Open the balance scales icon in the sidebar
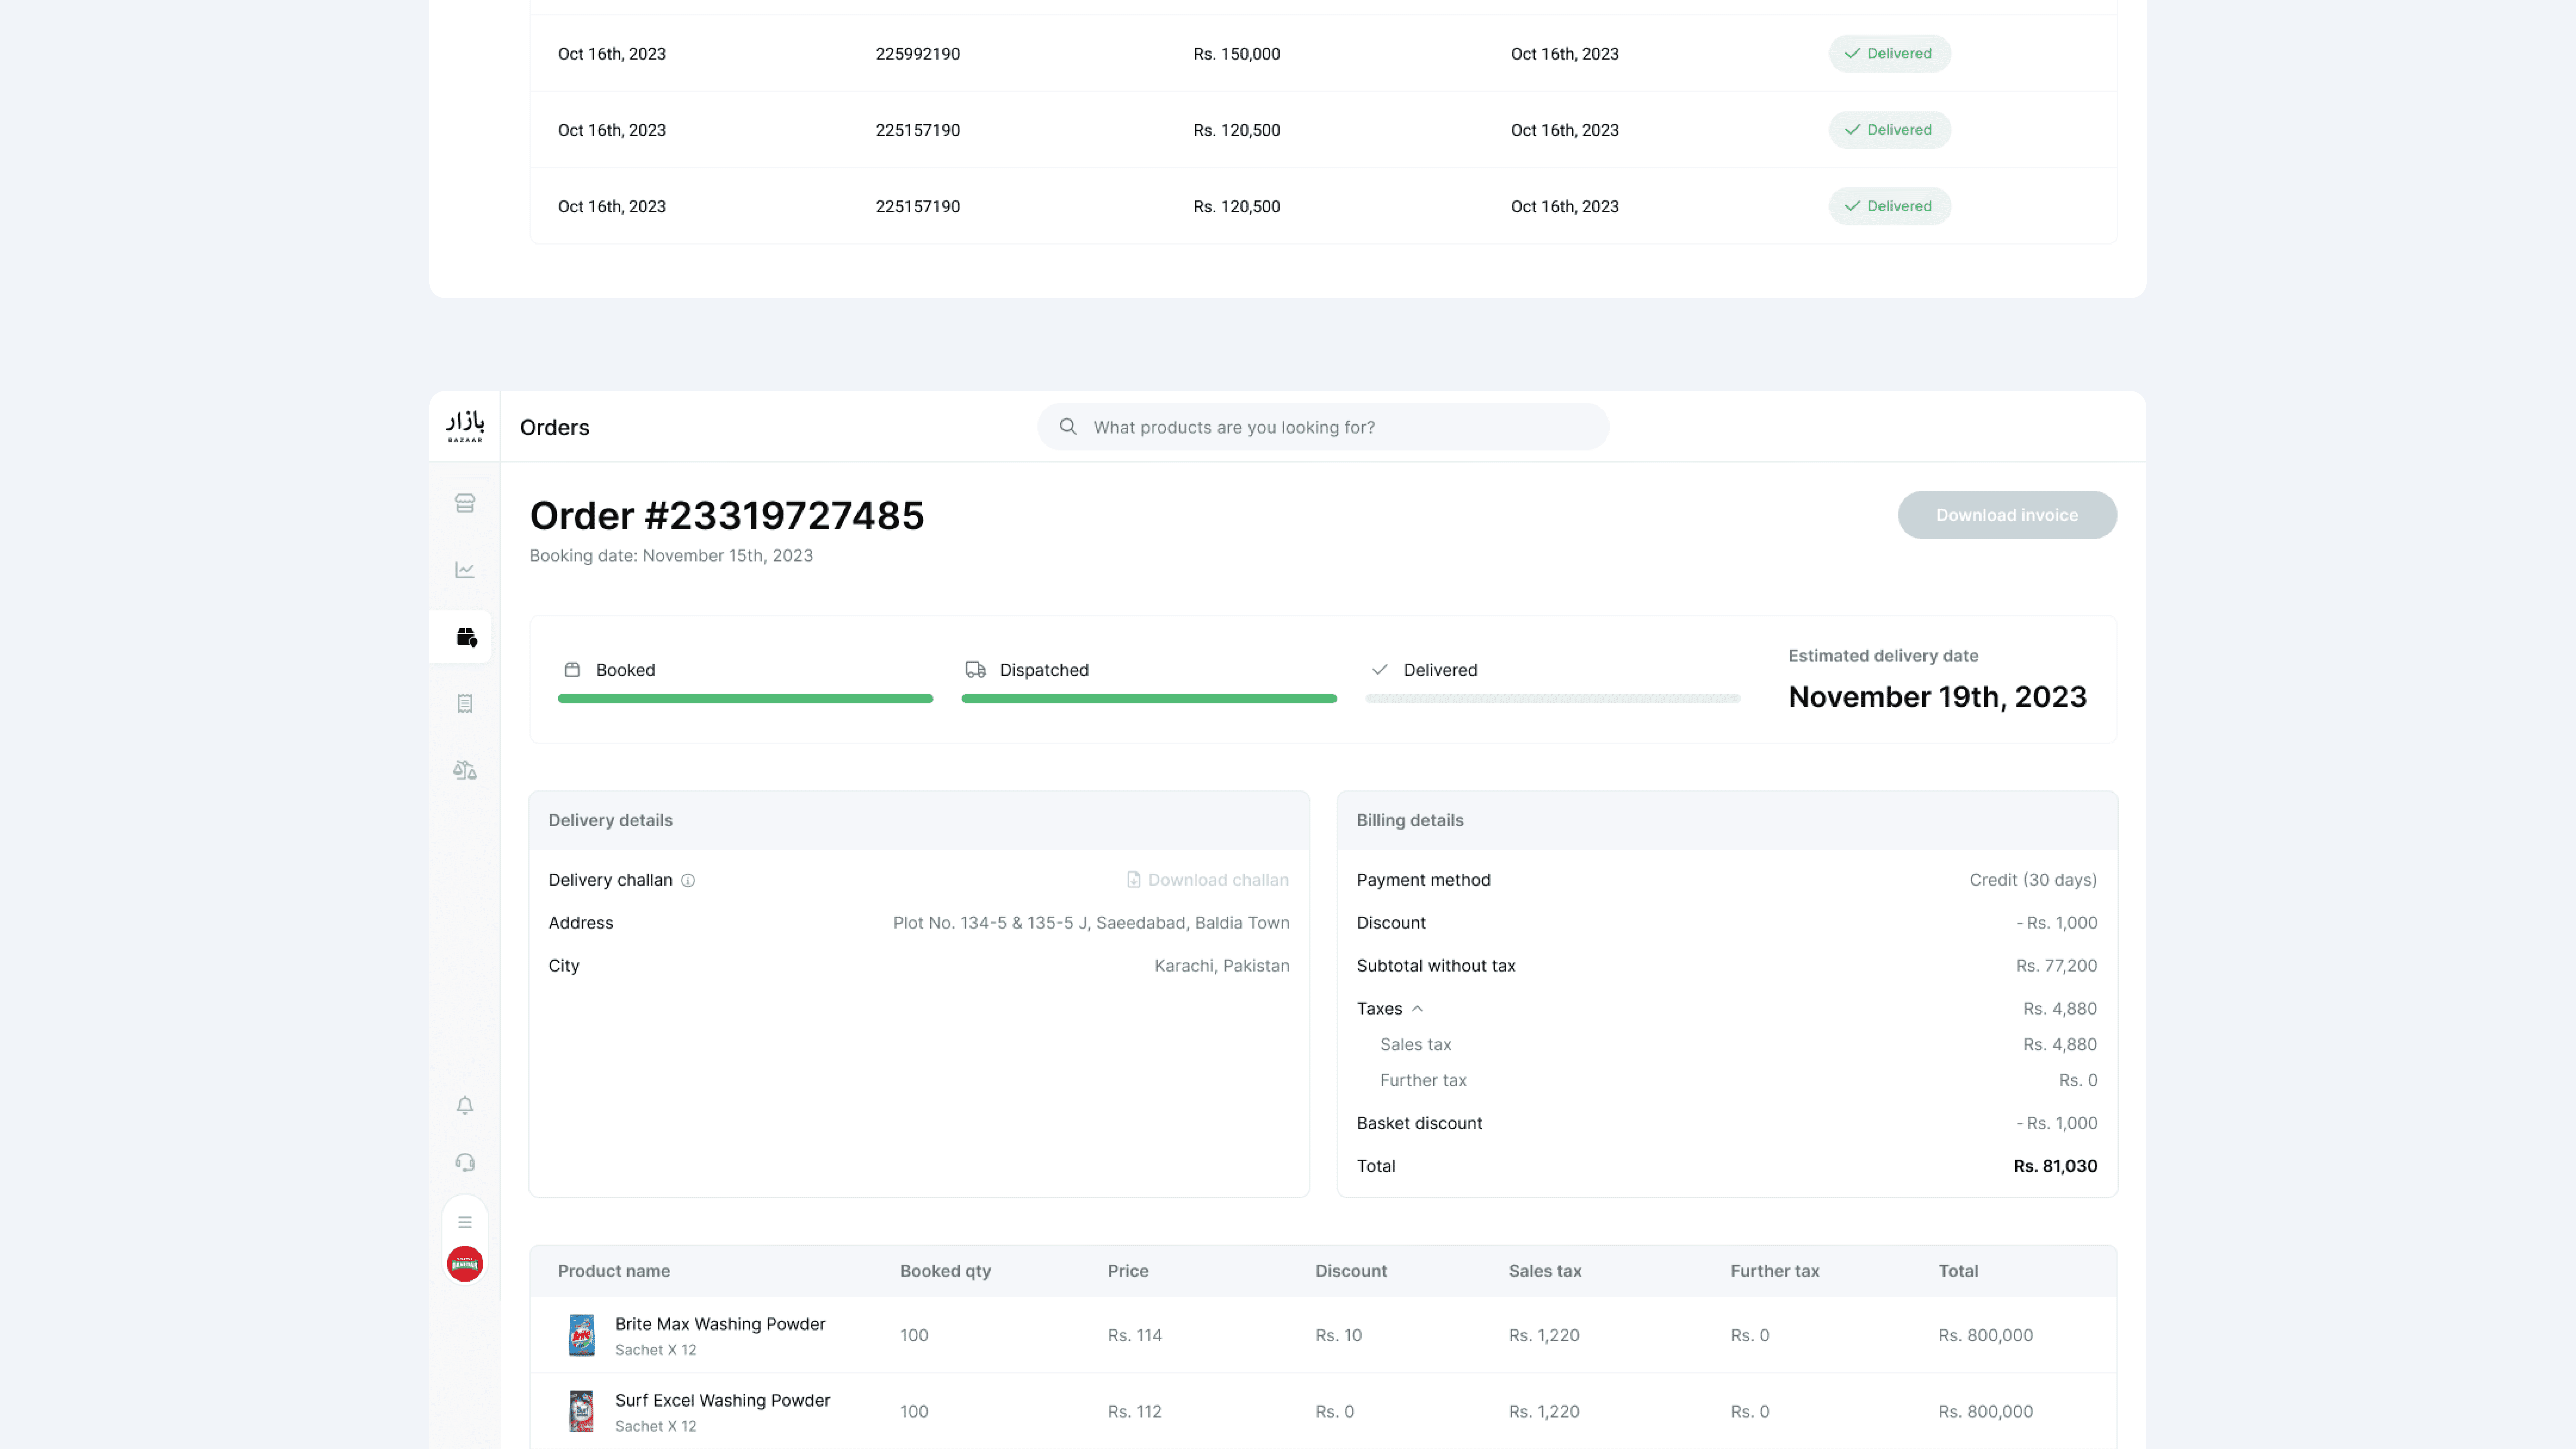The height and width of the screenshot is (1449, 2576). click(465, 770)
